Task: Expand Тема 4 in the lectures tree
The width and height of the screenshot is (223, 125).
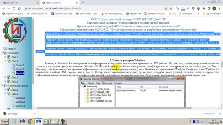Action: pos(6,81)
